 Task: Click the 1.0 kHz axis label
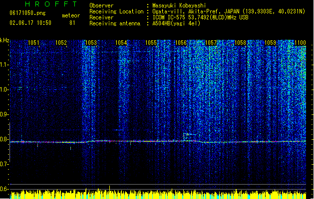tap(4, 90)
